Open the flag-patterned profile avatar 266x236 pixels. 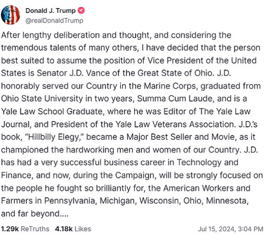(11, 15)
